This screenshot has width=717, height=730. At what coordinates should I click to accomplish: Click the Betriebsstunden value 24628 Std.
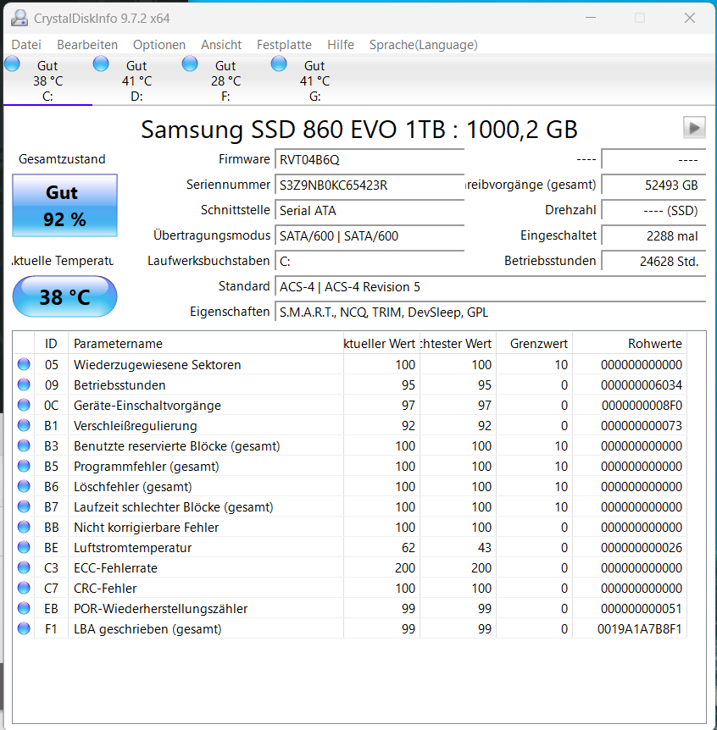point(653,261)
